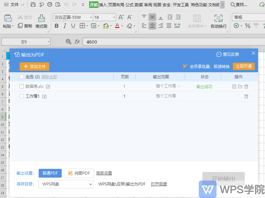Open the font size dropdown
The height and width of the screenshot is (198, 265).
coord(114,17)
